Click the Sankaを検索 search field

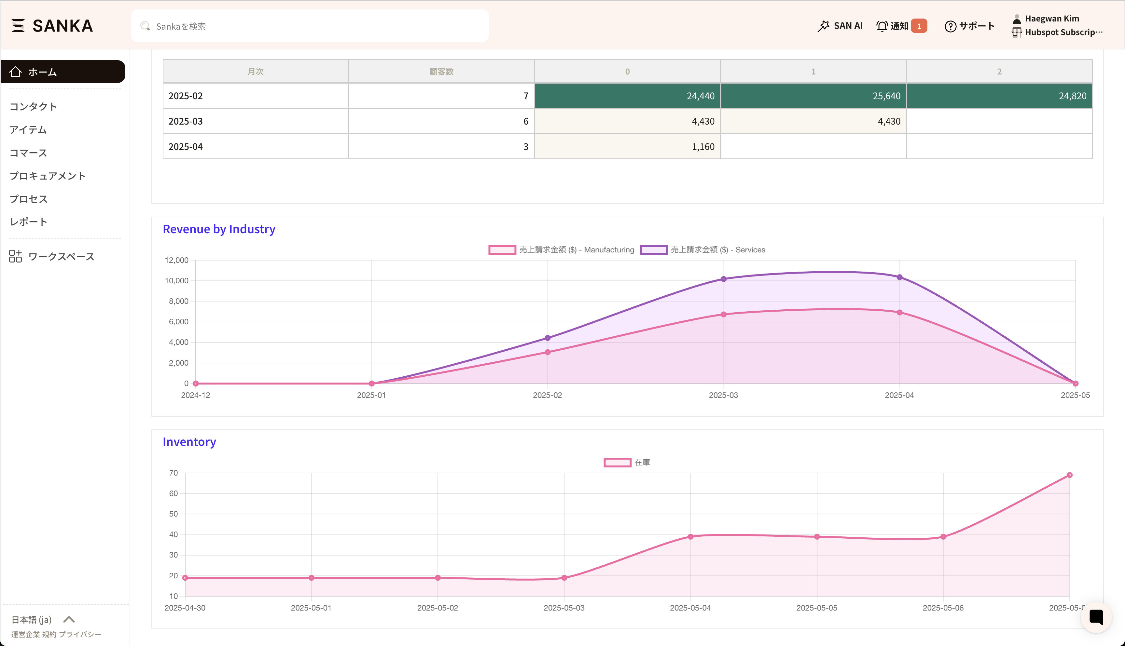pos(310,26)
